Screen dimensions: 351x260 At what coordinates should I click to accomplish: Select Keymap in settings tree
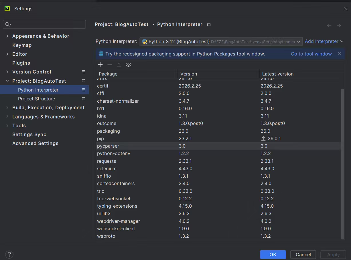[x=22, y=45]
